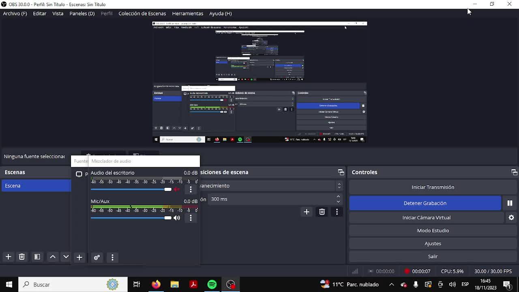This screenshot has width=519, height=292.
Task: Open the Paneles menu
Action: click(82, 13)
